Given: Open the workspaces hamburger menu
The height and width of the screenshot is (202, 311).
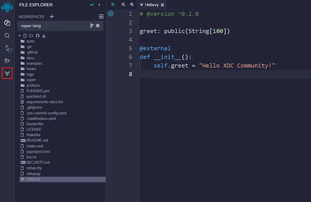Looking at the screenshot, I should (x=101, y=16).
